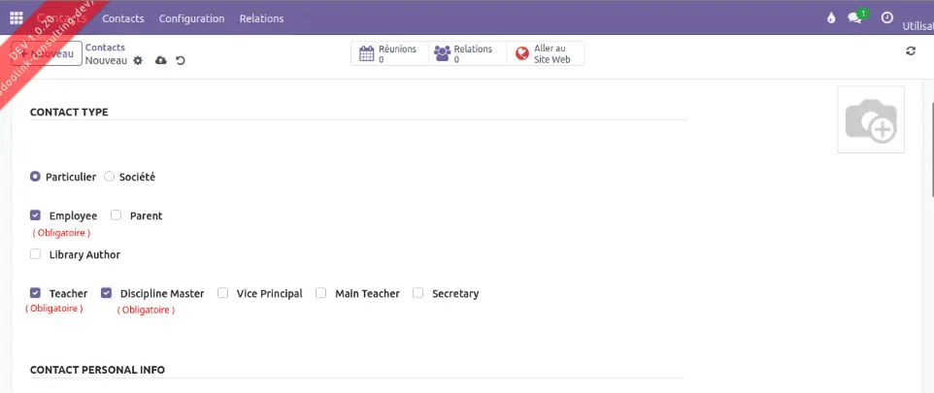The image size is (934, 393).
Task: Upload a contact photo via camera placeholder
Action: [871, 119]
